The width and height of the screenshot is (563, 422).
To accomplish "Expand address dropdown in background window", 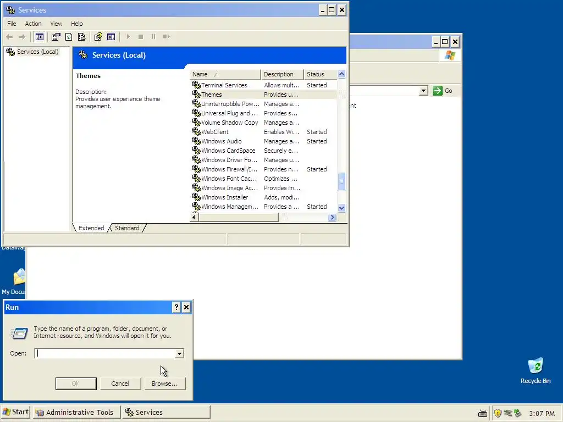I will 423,91.
